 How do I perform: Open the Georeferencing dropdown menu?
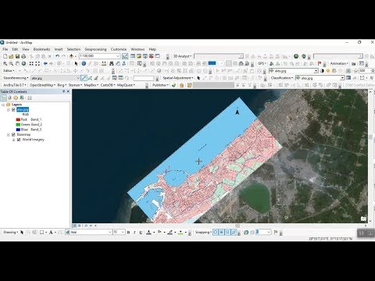click(16, 78)
